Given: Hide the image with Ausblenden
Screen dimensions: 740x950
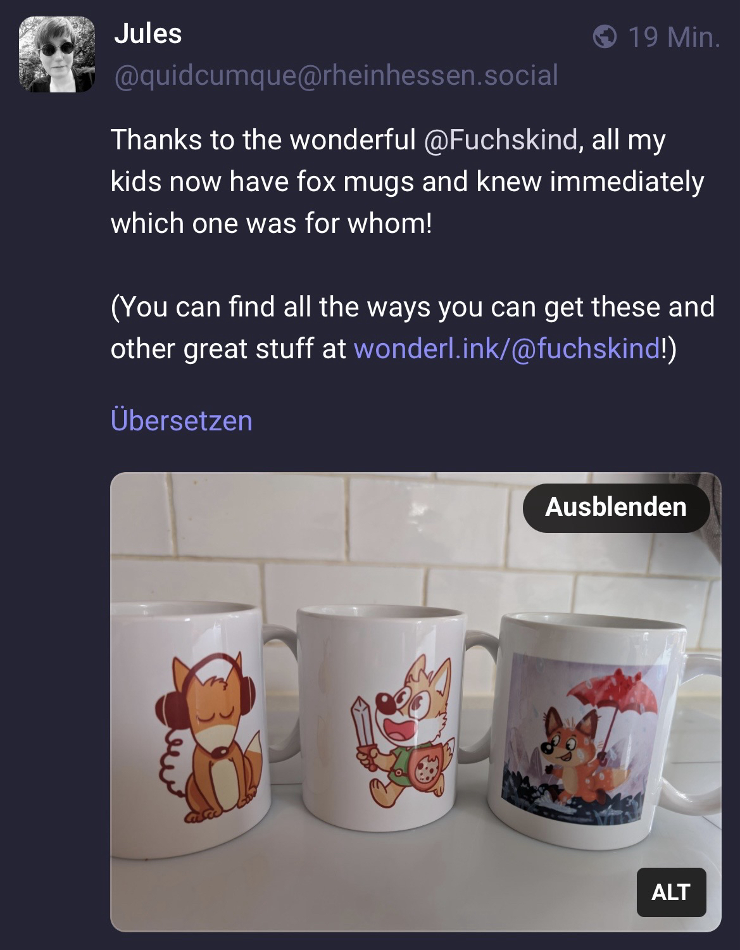Looking at the screenshot, I should click(x=616, y=508).
